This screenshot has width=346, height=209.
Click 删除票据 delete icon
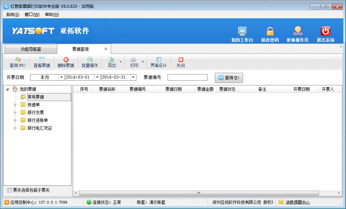tap(66, 60)
